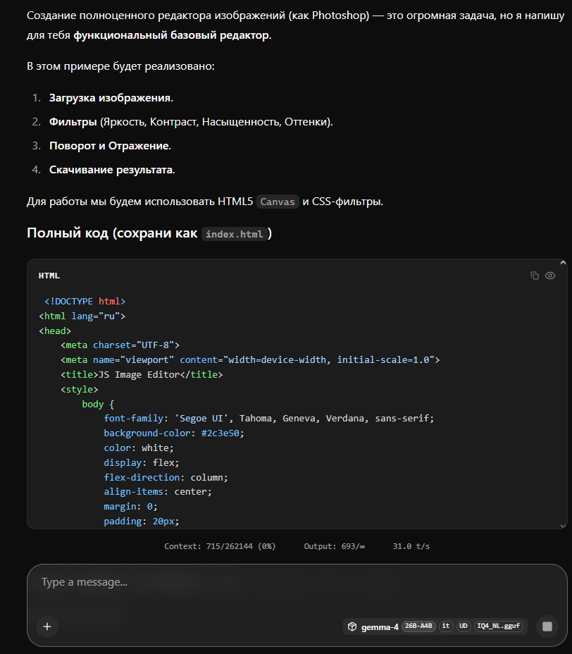Click the font-family code line
Image resolution: width=572 pixels, height=654 pixels.
(269, 419)
